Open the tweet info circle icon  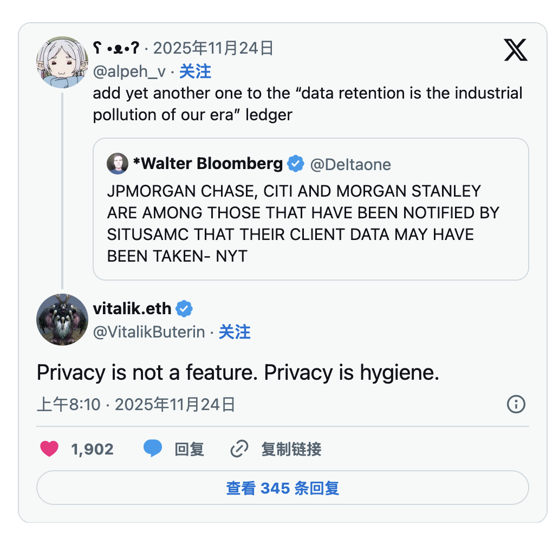pos(516,404)
